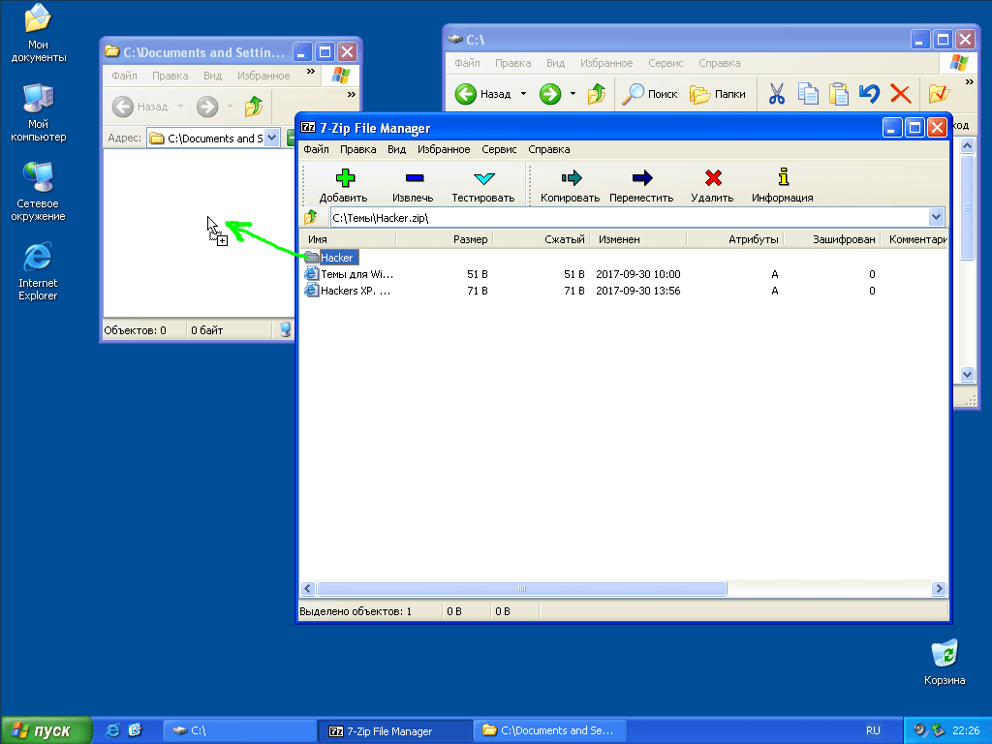Open the Сервис menu in 7-Zip
Image resolution: width=992 pixels, height=744 pixels.
coord(498,149)
